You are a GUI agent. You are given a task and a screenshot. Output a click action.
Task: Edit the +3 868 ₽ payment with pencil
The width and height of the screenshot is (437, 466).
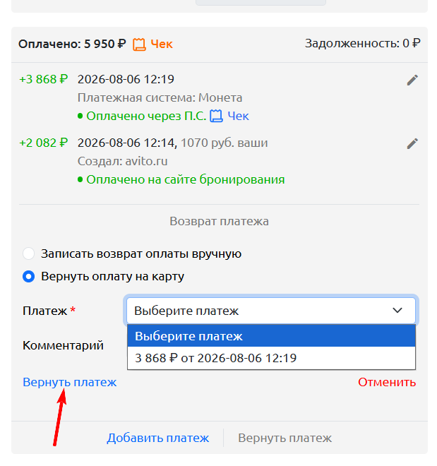coord(412,80)
